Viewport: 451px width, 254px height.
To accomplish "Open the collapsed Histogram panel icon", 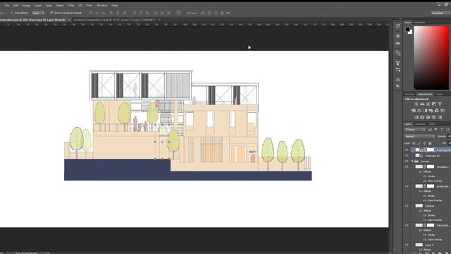I will [x=397, y=43].
